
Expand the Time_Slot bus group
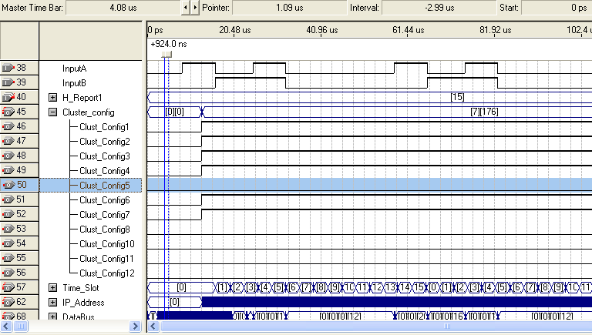pyautogui.click(x=53, y=287)
